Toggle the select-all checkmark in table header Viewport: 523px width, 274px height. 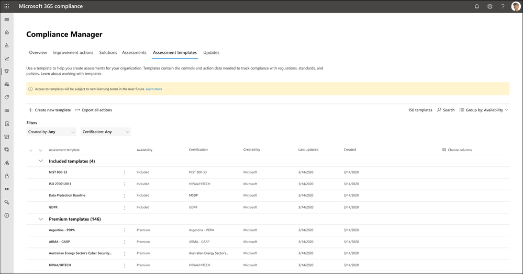31,150
